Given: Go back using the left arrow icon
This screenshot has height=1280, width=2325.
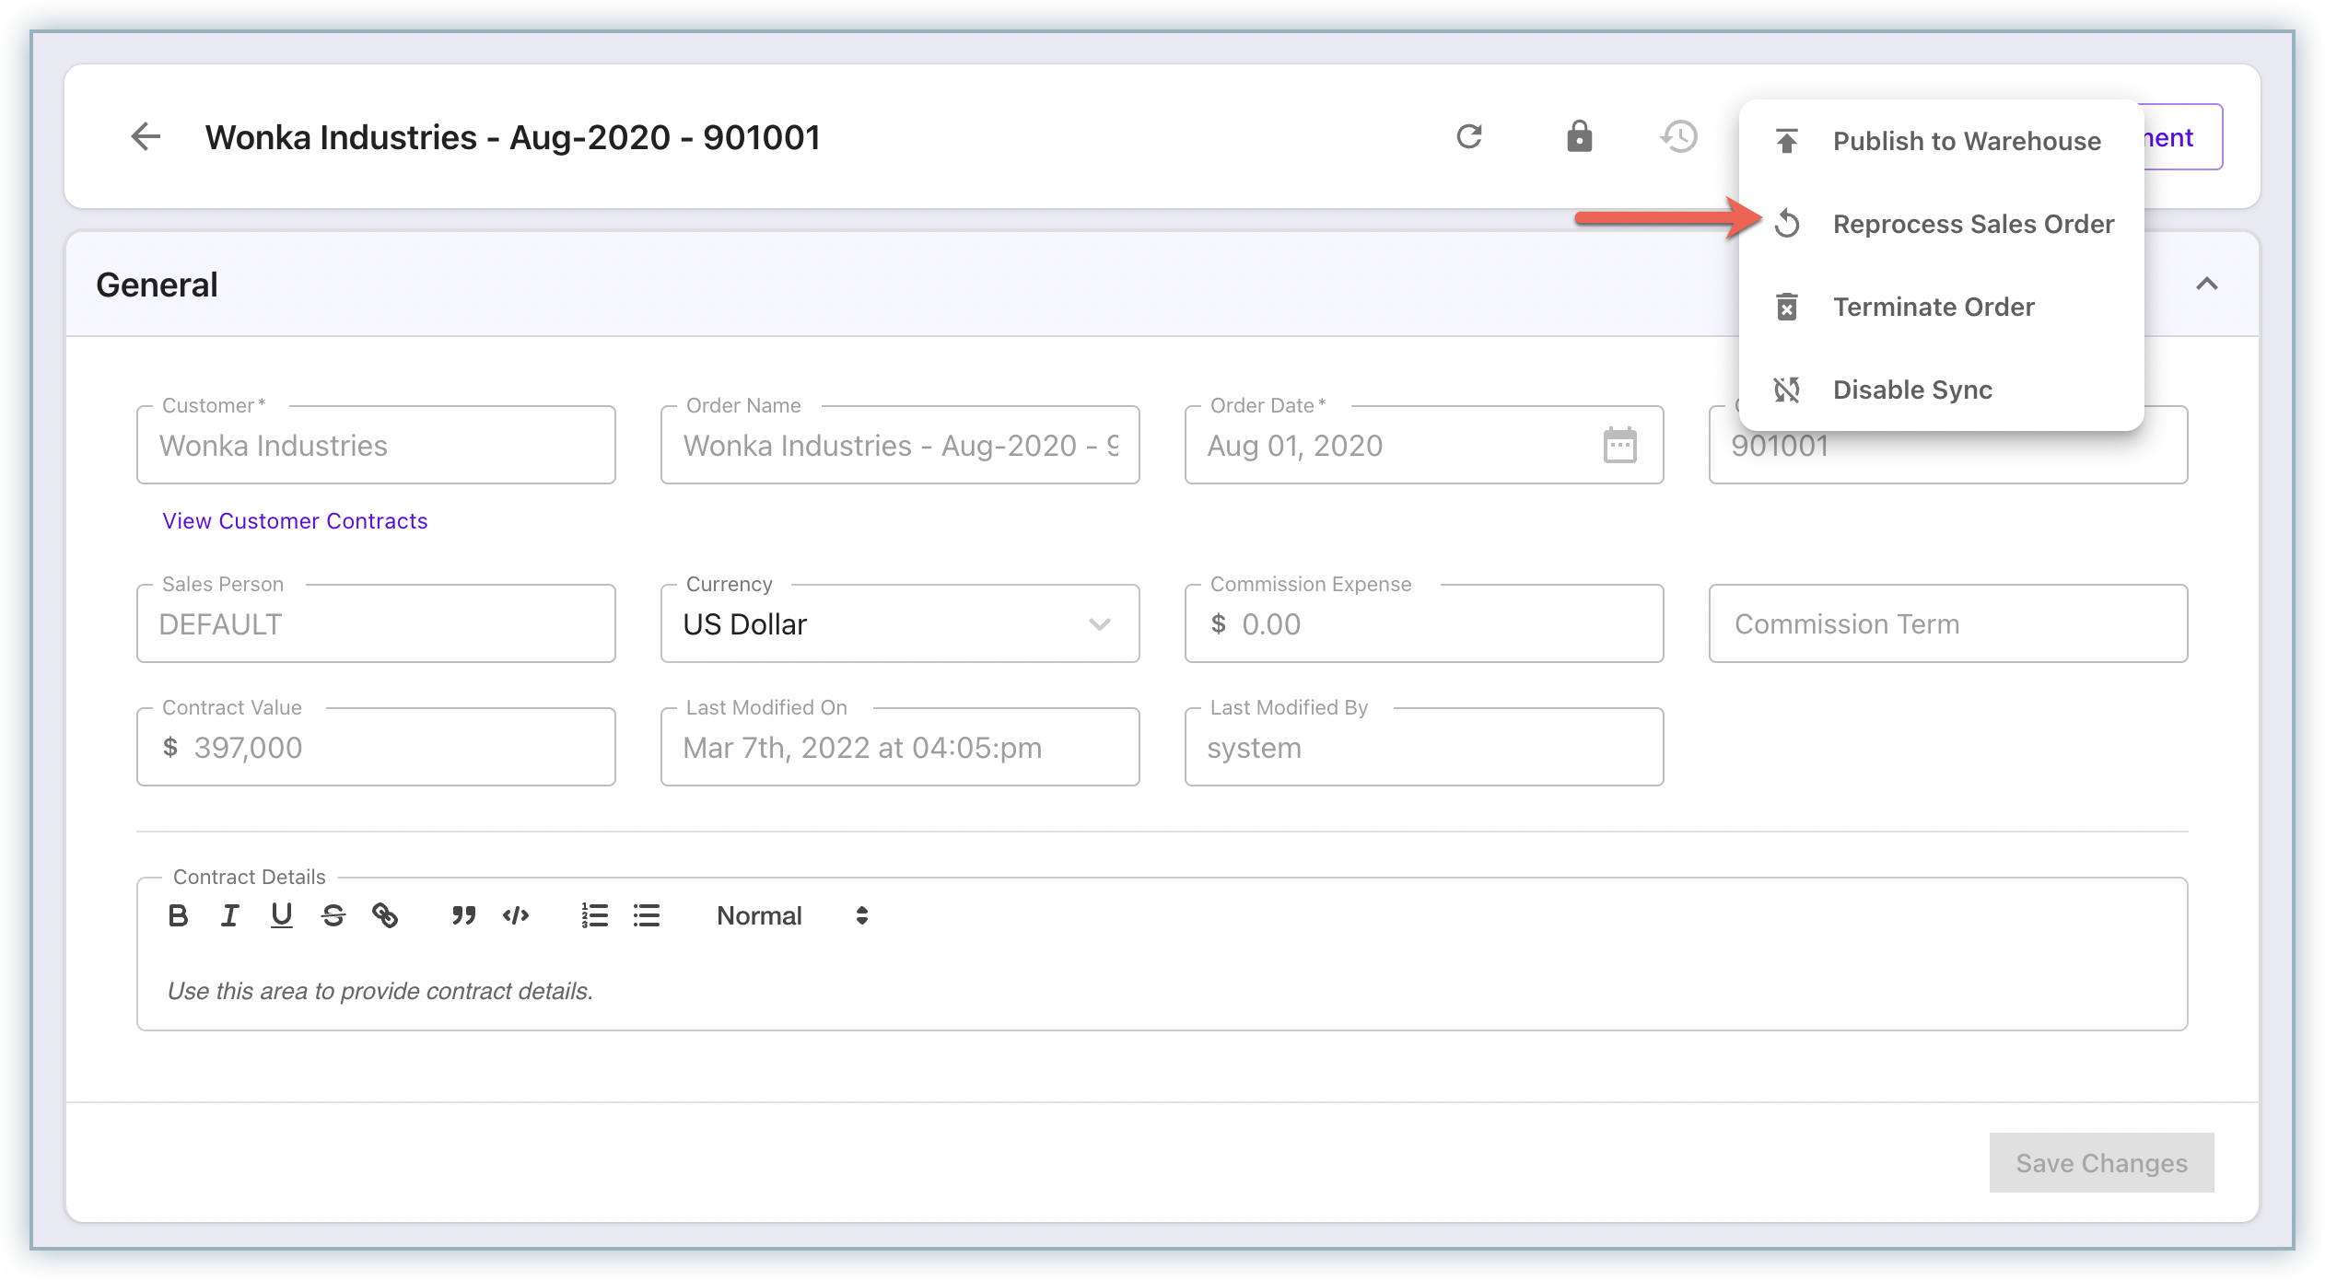Looking at the screenshot, I should (146, 137).
